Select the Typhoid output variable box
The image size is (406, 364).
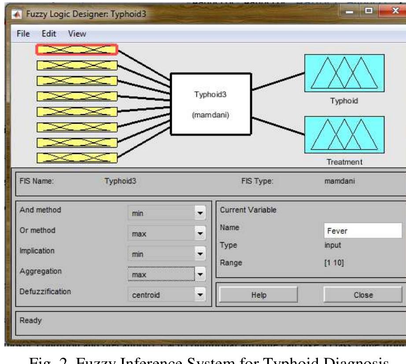click(344, 73)
